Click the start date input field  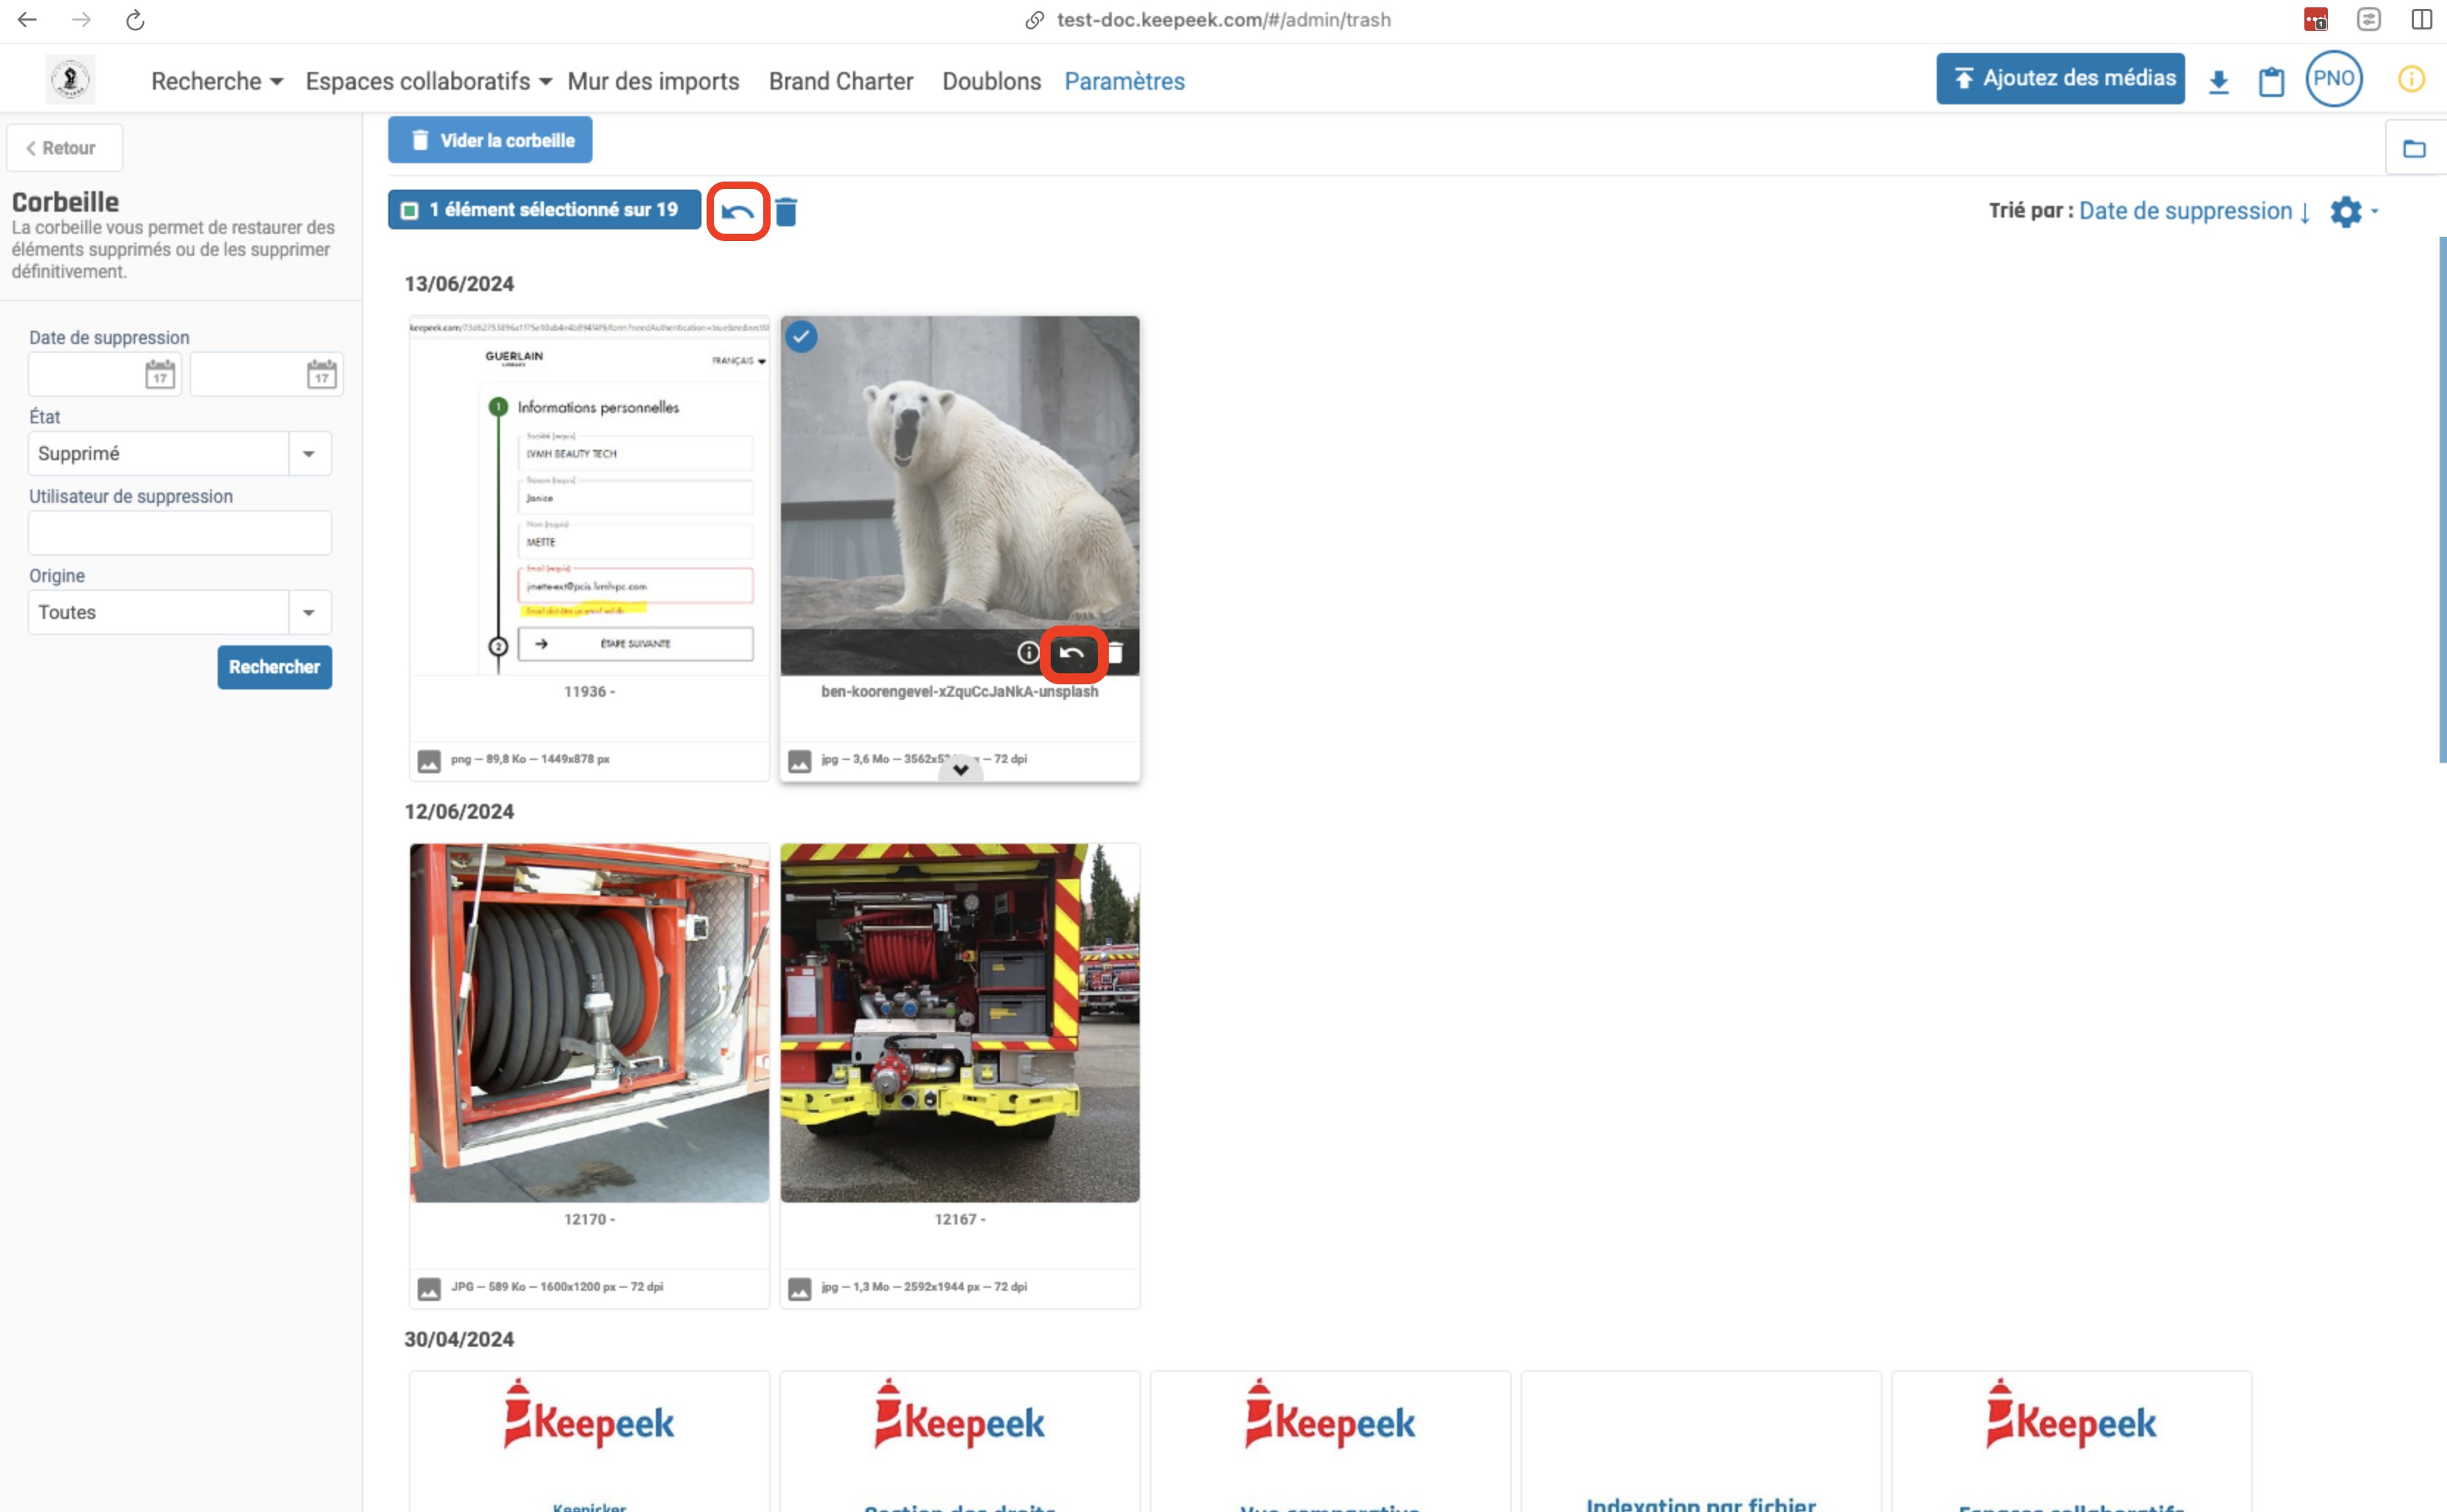(105, 374)
